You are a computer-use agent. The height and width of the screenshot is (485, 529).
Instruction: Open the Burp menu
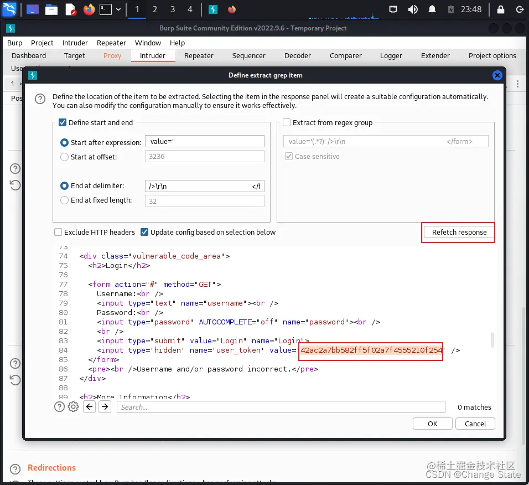pyautogui.click(x=14, y=43)
